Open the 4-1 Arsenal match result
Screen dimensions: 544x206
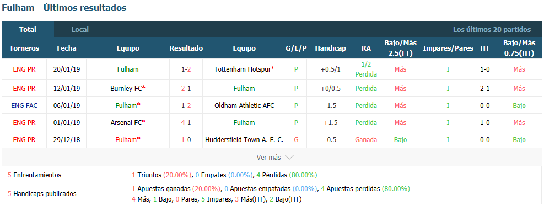pyautogui.click(x=186, y=122)
